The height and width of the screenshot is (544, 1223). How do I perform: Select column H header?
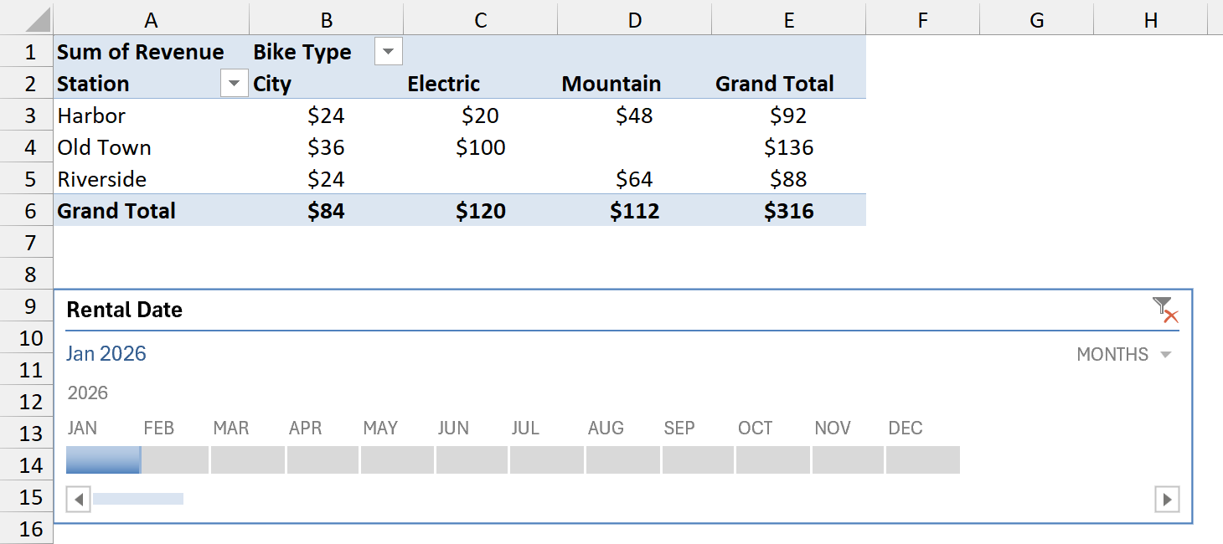[1151, 20]
